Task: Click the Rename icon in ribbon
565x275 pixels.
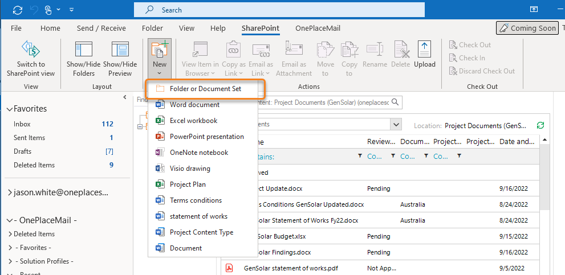Action: point(375,50)
